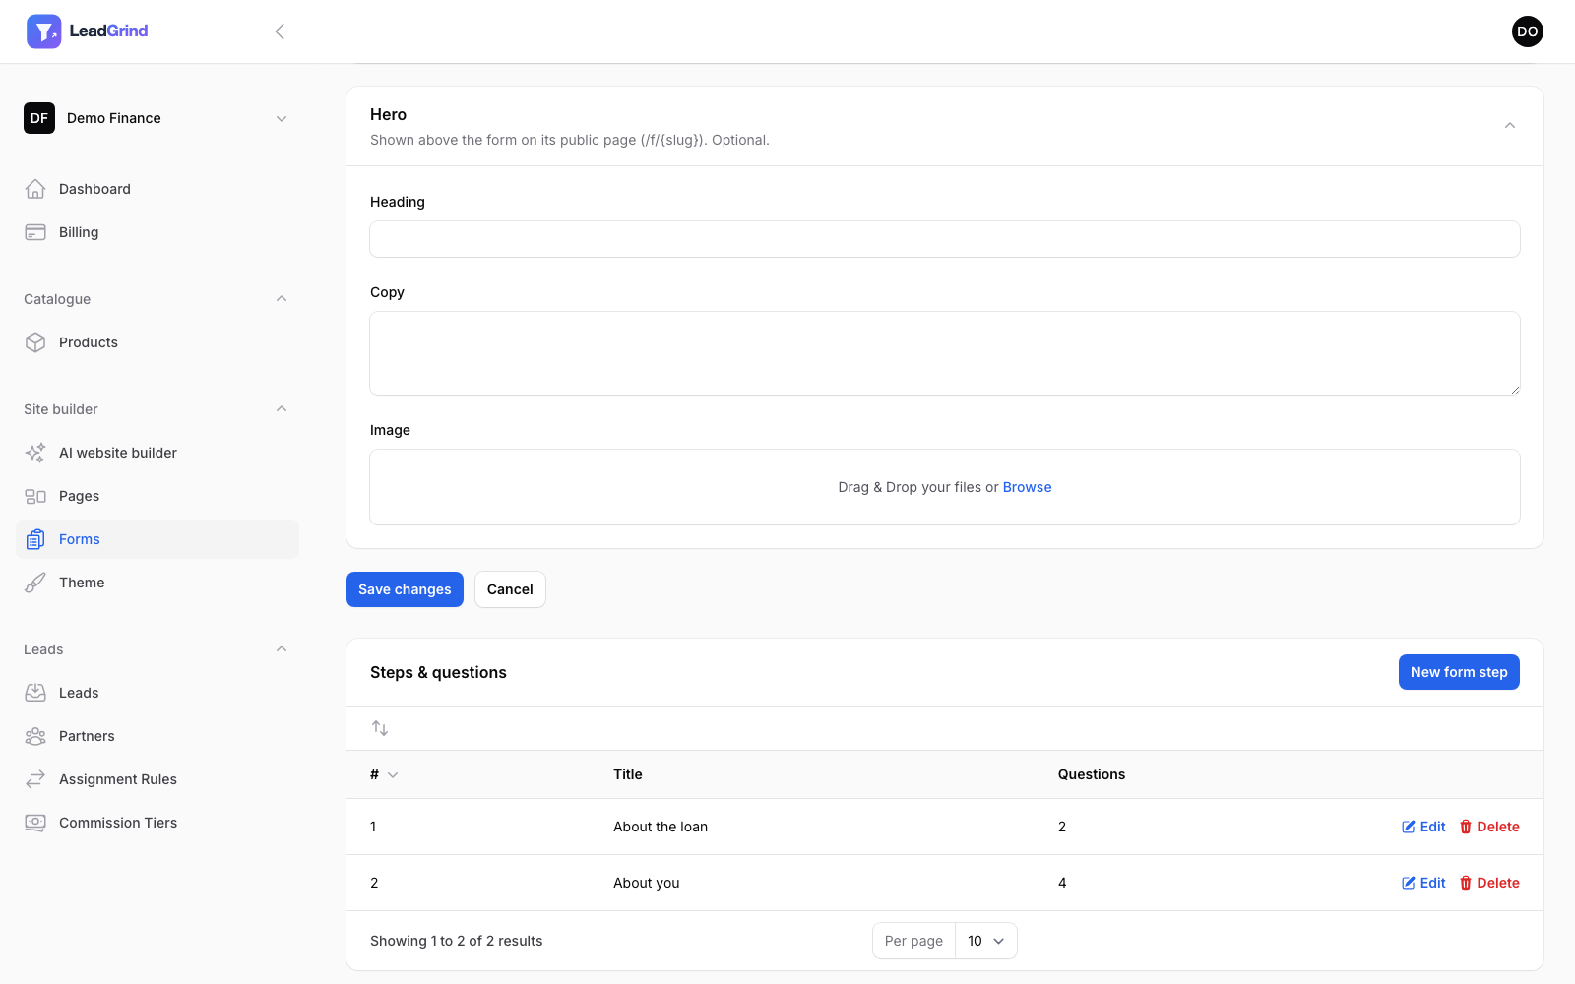Edit the About the loan step
This screenshot has height=984, width=1575.
[1423, 827]
